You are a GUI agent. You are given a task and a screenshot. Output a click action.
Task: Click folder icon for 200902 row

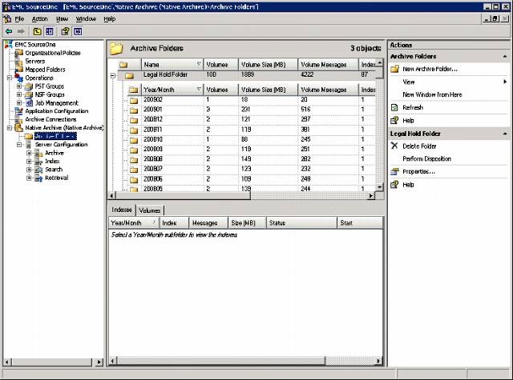click(134, 100)
